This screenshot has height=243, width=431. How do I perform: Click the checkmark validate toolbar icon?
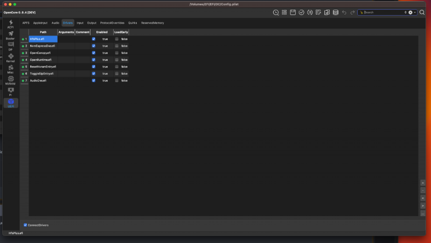tap(301, 12)
